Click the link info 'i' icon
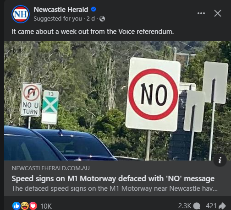Image resolution: width=231 pixels, height=210 pixels. tap(220, 160)
